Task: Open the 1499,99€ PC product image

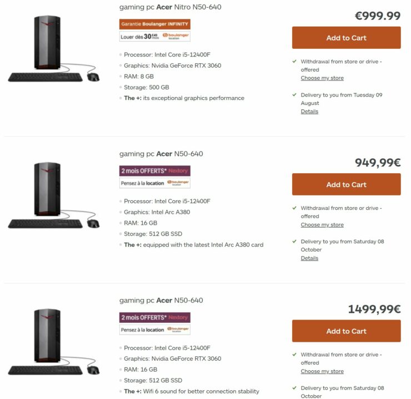Action: coord(54,342)
